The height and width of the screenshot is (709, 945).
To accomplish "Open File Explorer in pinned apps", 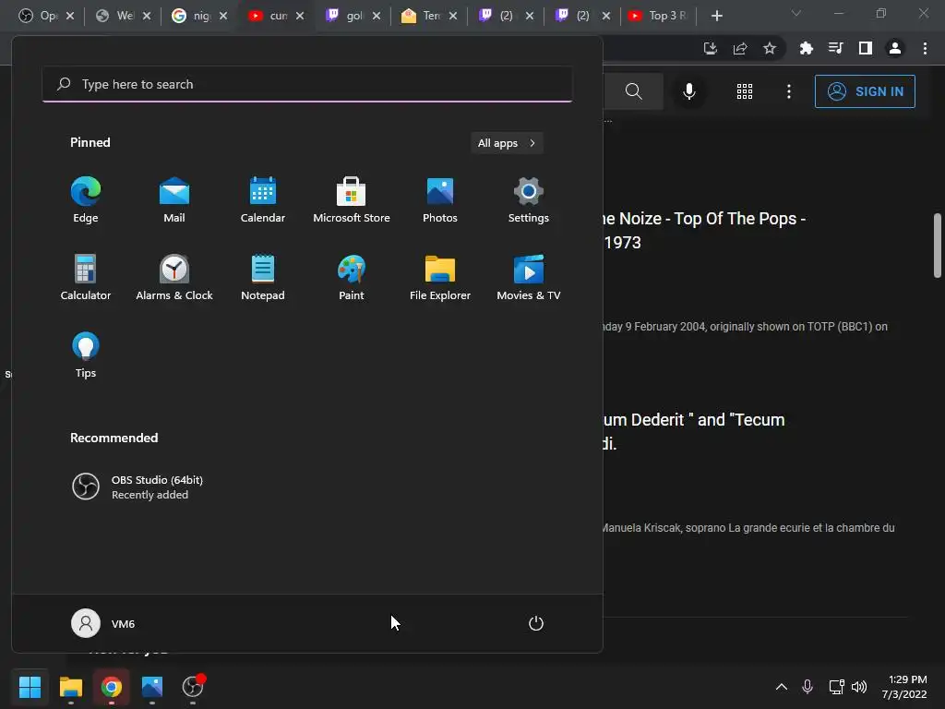I will (x=440, y=278).
